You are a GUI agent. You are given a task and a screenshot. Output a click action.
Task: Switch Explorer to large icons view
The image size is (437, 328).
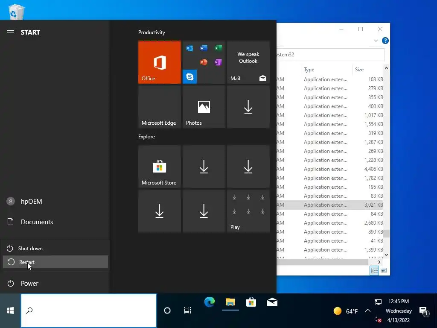click(x=384, y=270)
